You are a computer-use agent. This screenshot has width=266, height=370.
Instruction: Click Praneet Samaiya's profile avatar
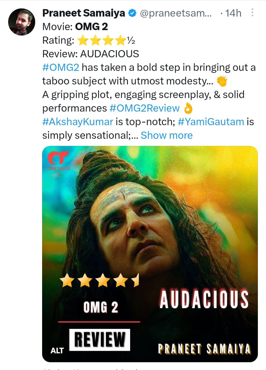tap(22, 21)
